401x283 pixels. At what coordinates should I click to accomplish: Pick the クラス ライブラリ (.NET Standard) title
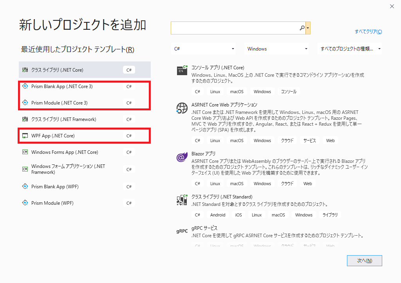point(222,196)
